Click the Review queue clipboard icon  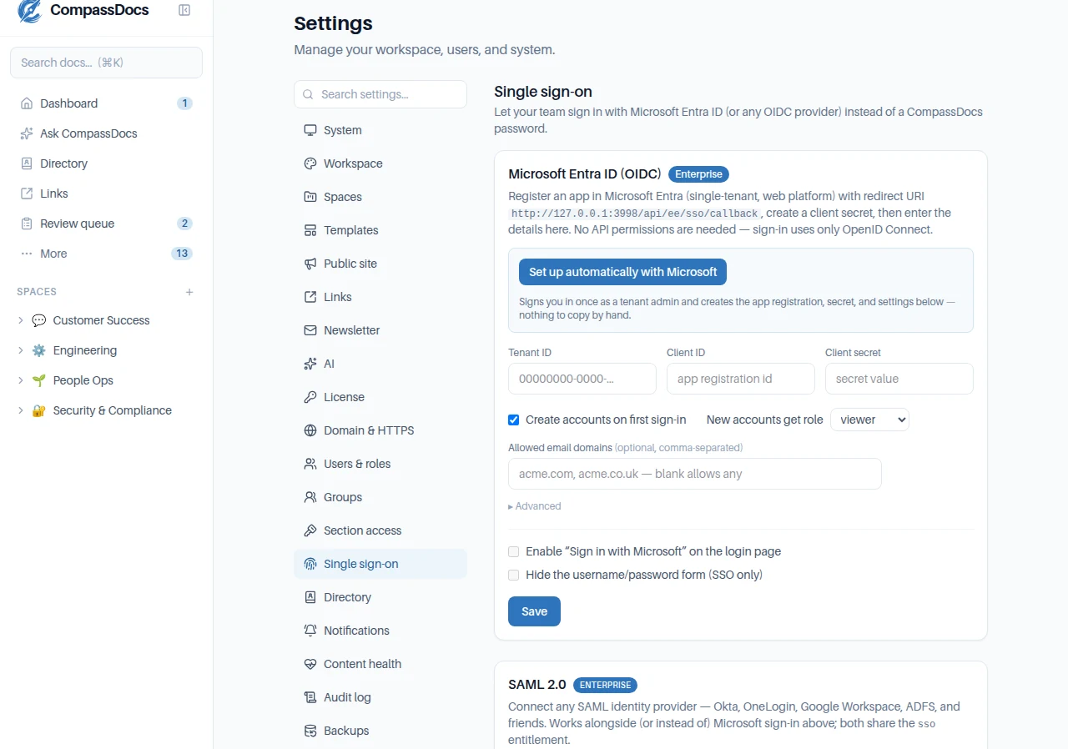pyautogui.click(x=27, y=224)
